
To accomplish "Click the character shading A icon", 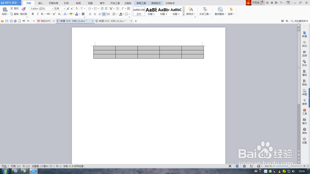I will (x=83, y=14).
